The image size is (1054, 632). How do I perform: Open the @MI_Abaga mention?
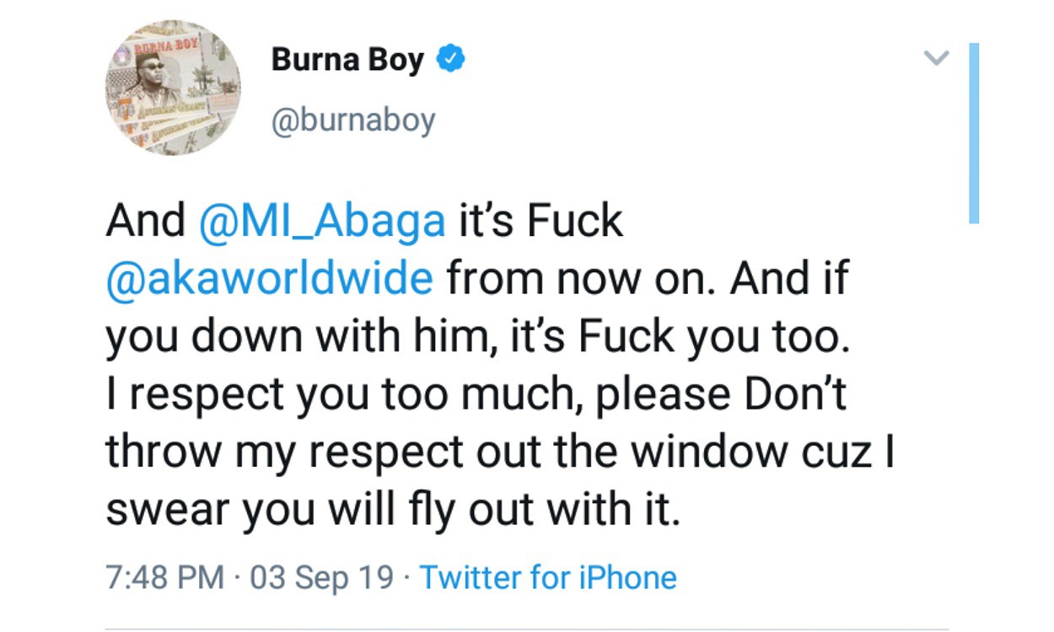pos(321,222)
